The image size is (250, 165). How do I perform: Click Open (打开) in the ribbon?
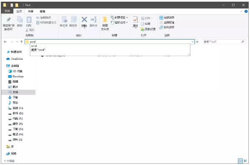point(146,18)
